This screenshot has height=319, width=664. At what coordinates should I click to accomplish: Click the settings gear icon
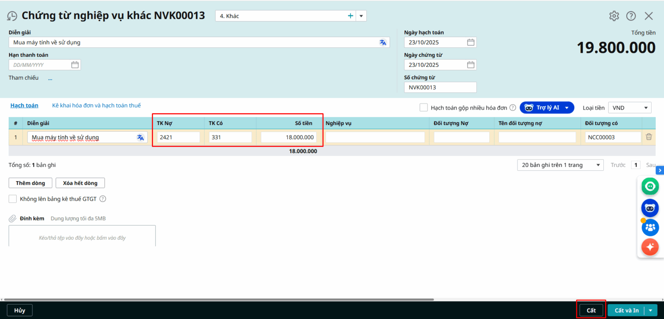tap(614, 16)
